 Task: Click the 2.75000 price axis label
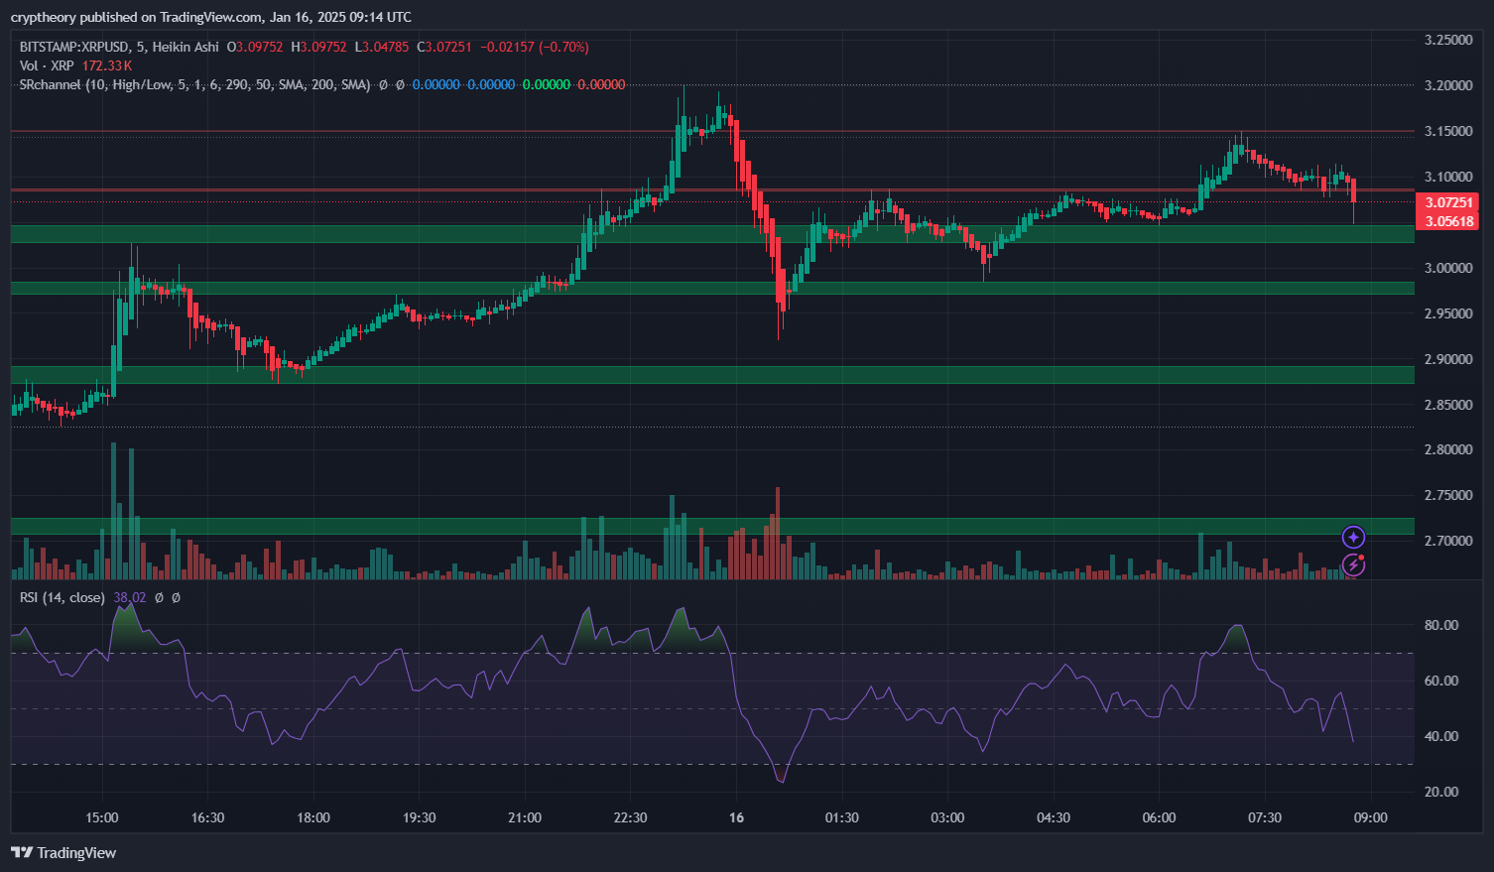[x=1448, y=495]
